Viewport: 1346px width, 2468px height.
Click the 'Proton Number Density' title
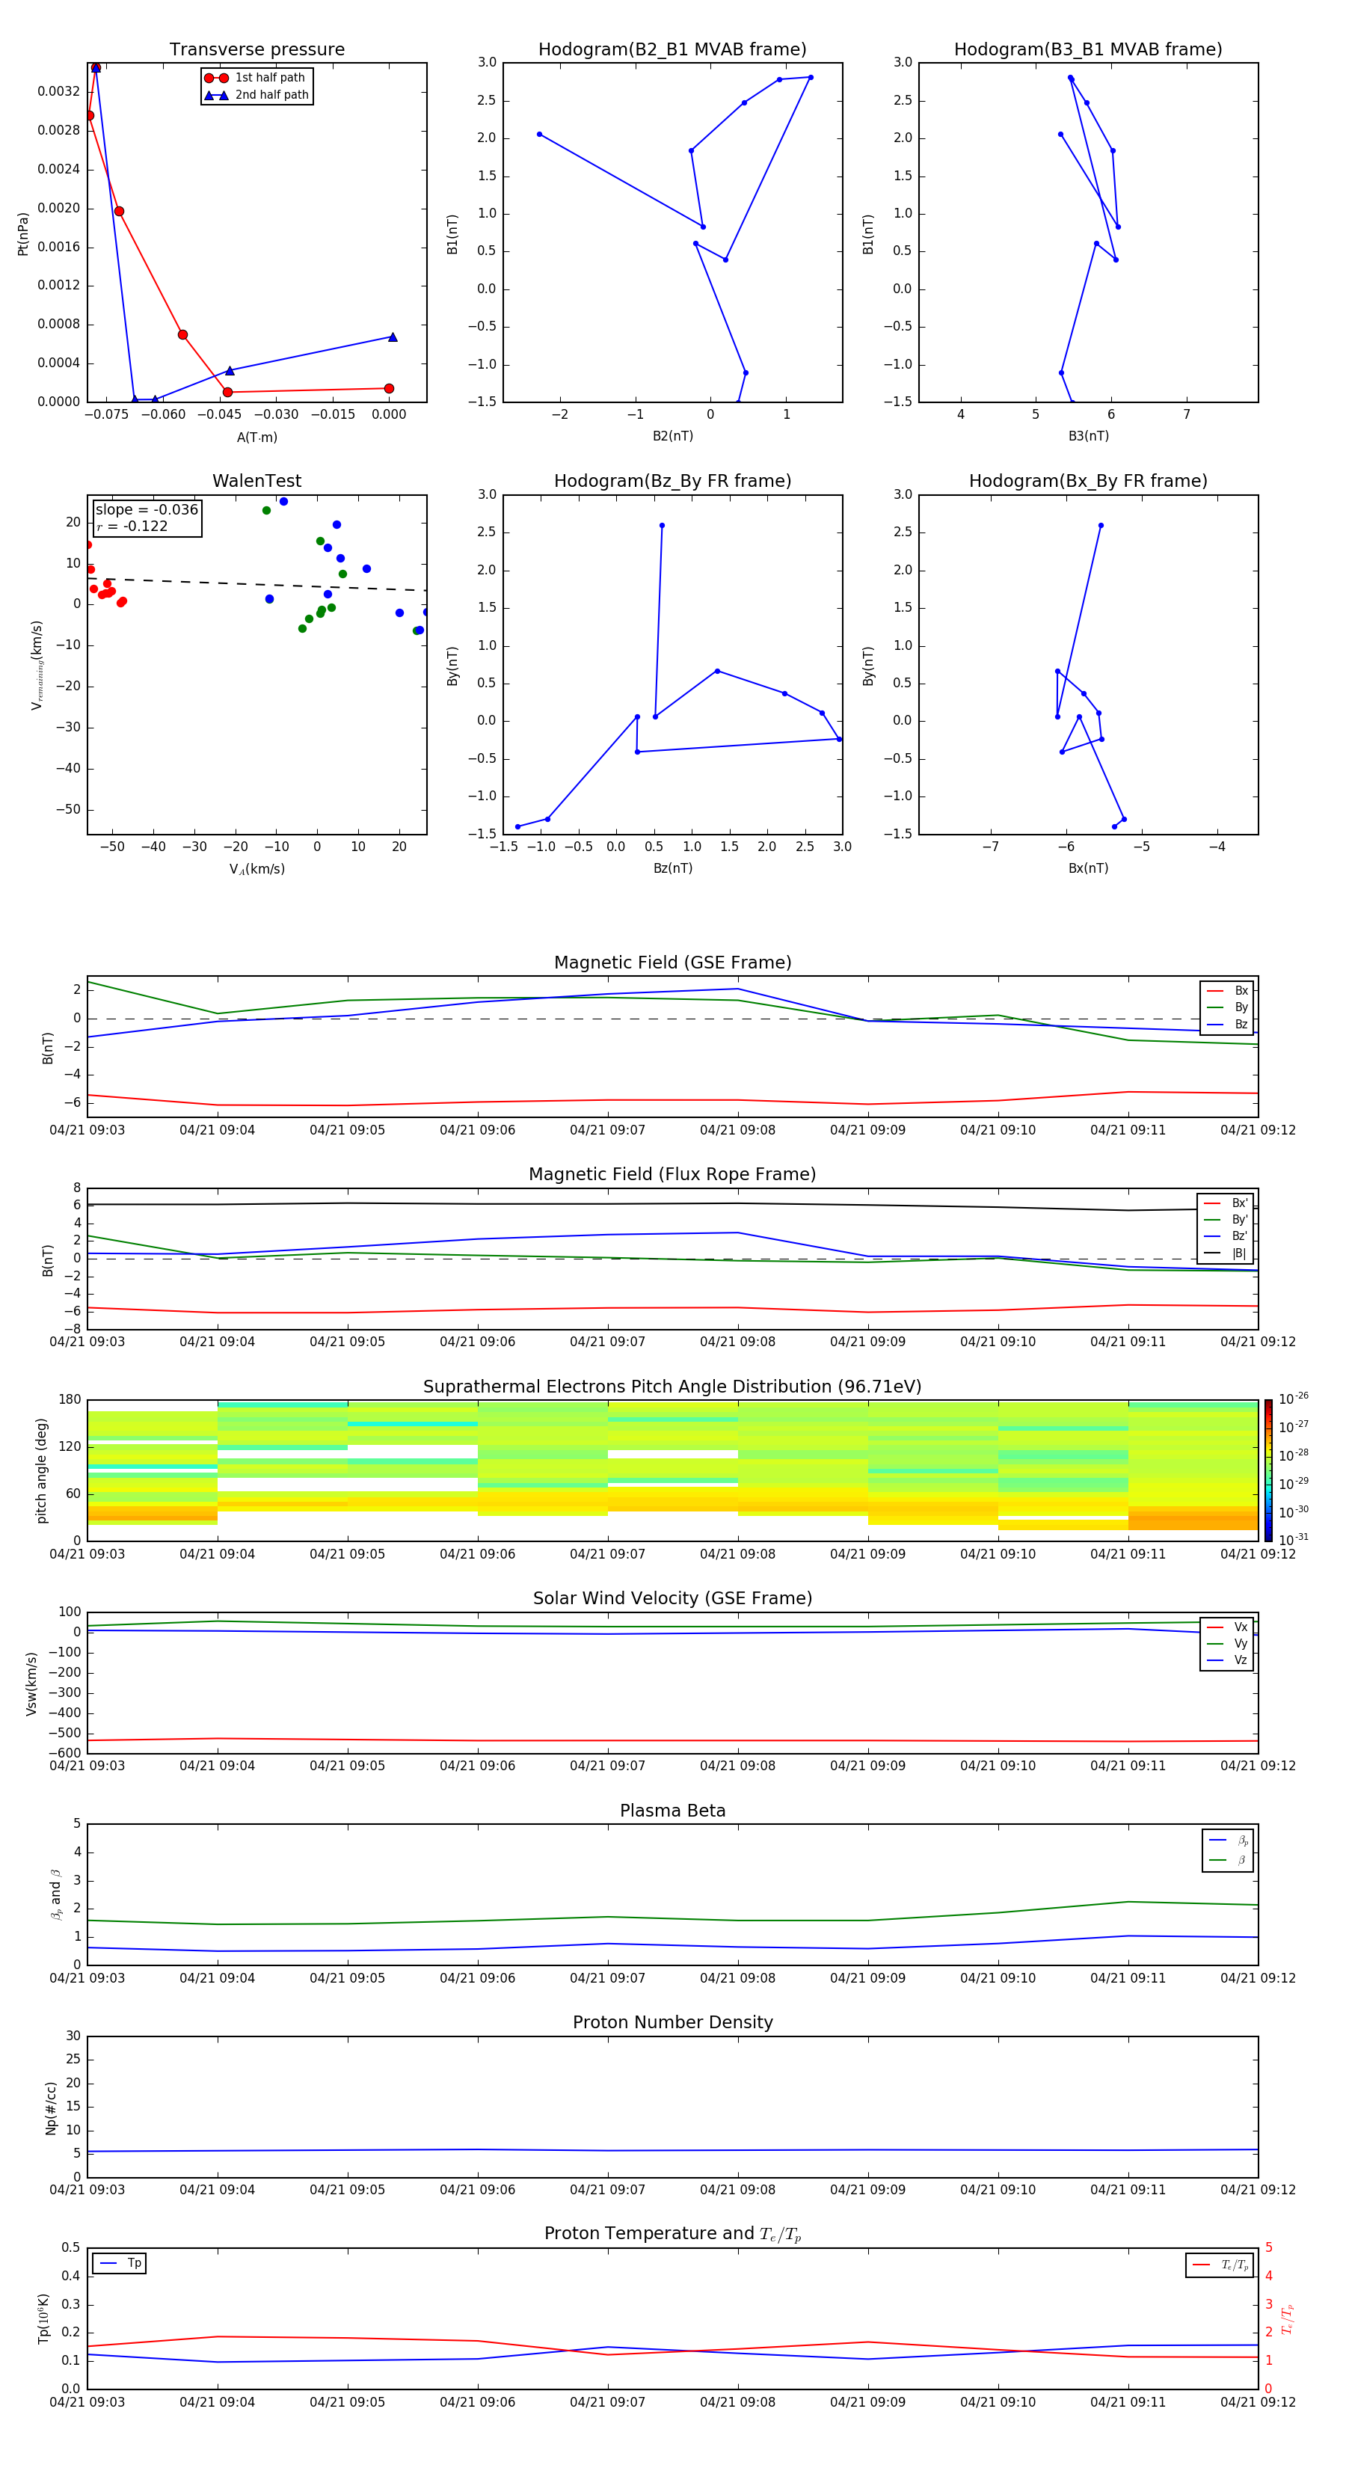pos(672,2022)
